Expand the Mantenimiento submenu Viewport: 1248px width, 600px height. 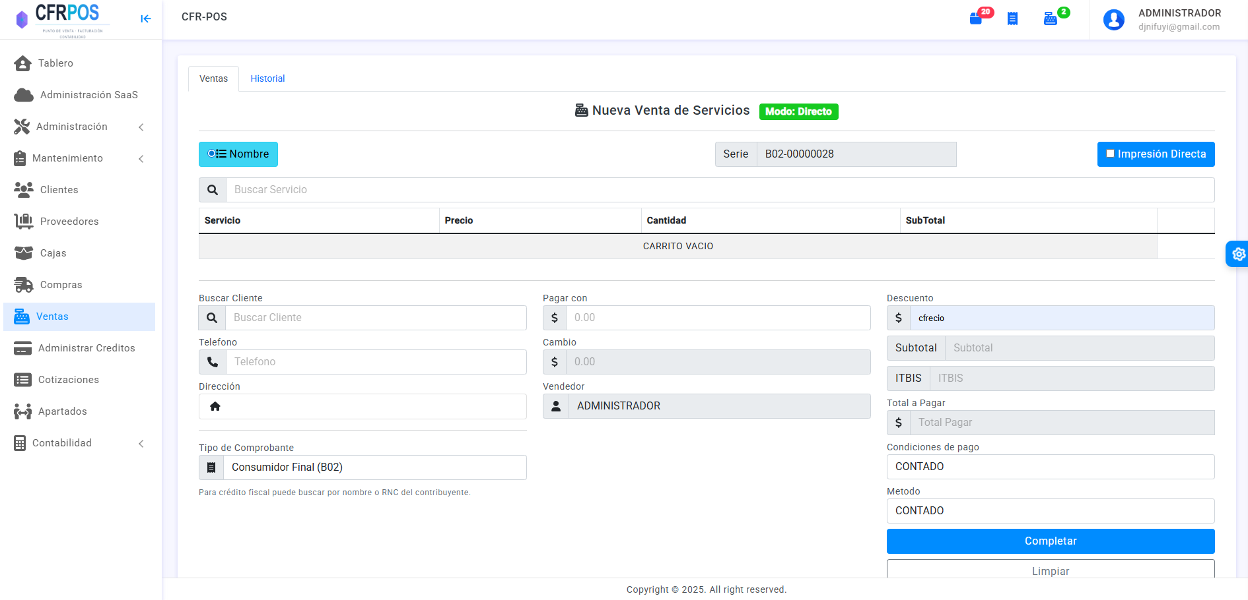click(79, 158)
